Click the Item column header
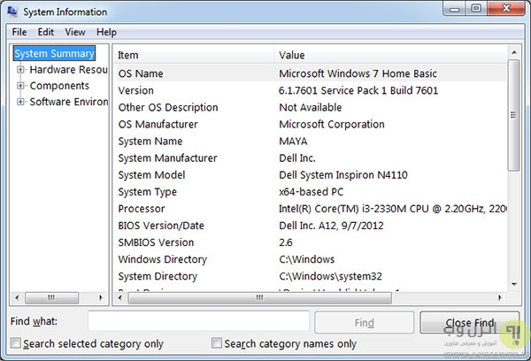This screenshot has height=361, width=531. pyautogui.click(x=195, y=55)
